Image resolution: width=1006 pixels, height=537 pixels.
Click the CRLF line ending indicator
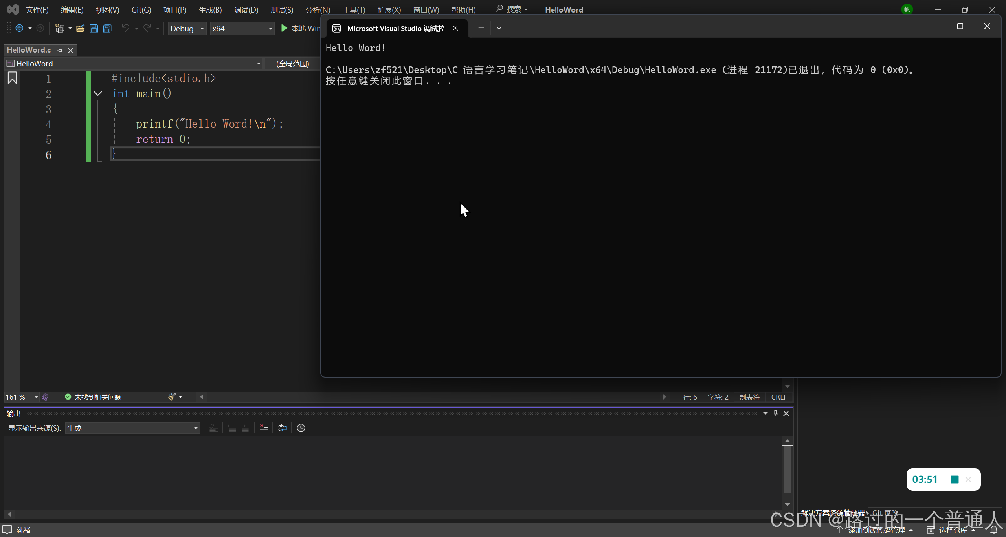779,397
